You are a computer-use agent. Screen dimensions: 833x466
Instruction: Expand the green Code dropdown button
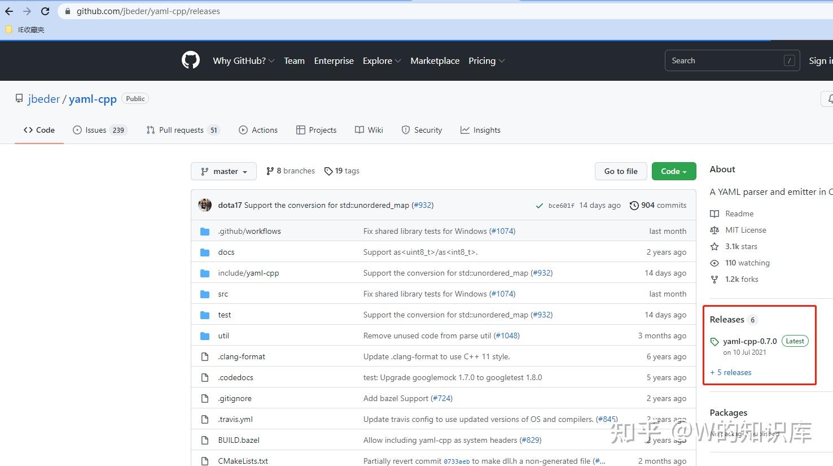point(674,171)
